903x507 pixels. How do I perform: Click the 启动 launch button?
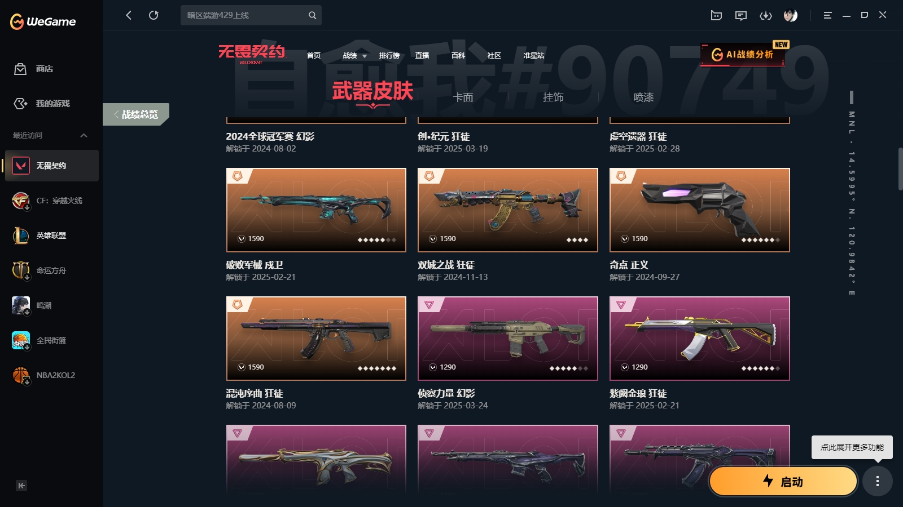point(783,482)
